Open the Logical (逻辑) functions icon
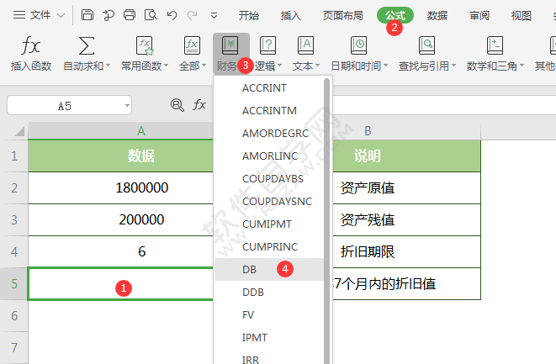 coord(268,46)
